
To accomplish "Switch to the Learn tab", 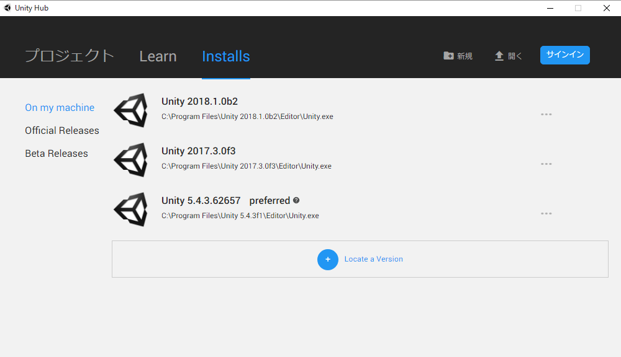I will pyautogui.click(x=158, y=56).
